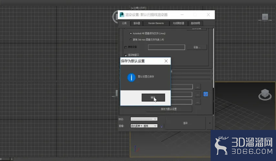Switch to the 公用 tab
Image resolution: width=276 pixels, height=161 pixels.
(x=124, y=23)
